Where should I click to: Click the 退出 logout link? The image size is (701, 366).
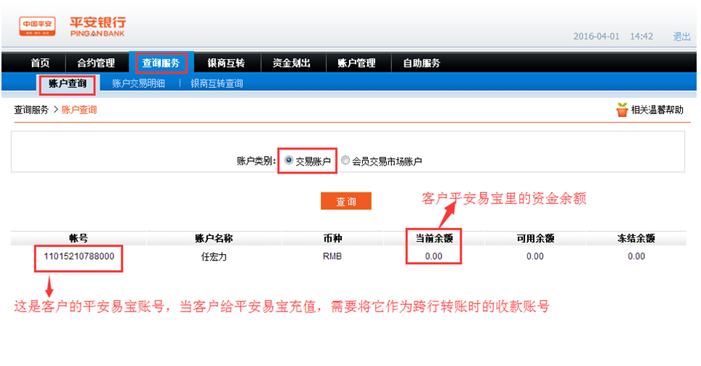(682, 36)
